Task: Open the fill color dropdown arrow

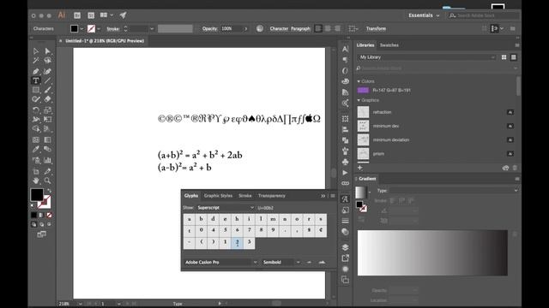Action: (82, 28)
